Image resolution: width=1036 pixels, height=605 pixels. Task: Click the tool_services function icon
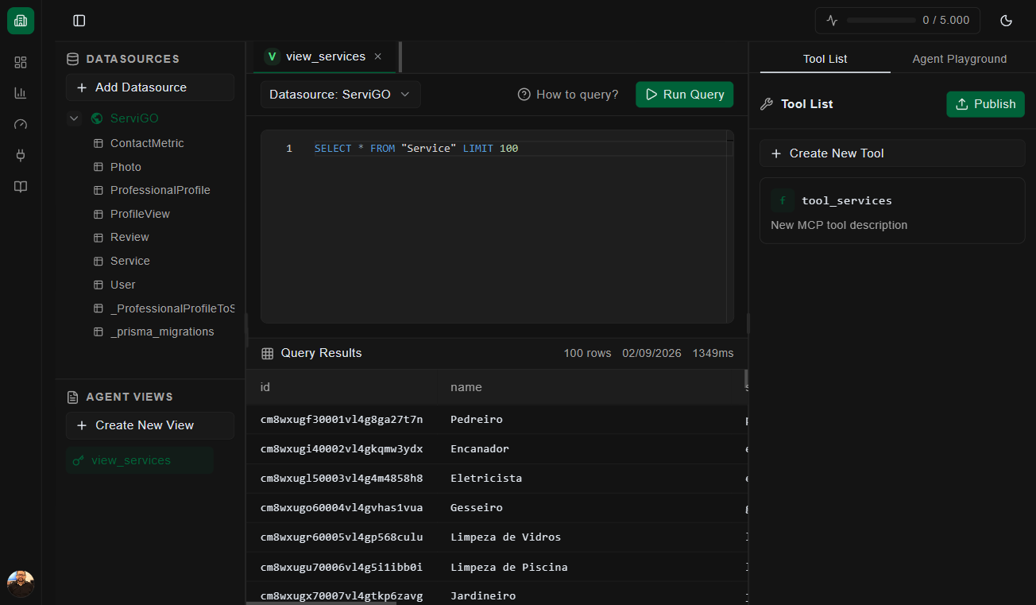[783, 200]
